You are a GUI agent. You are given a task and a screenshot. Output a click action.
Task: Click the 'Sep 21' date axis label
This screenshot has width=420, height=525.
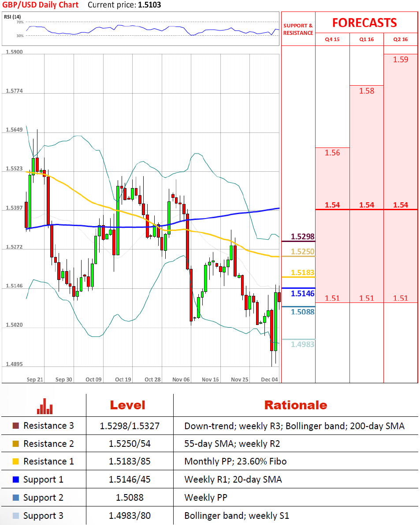click(35, 379)
